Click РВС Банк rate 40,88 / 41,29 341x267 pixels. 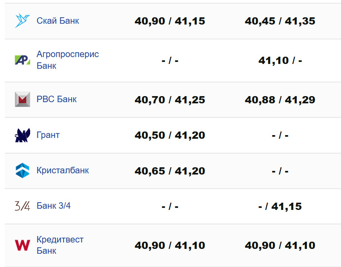click(x=280, y=100)
